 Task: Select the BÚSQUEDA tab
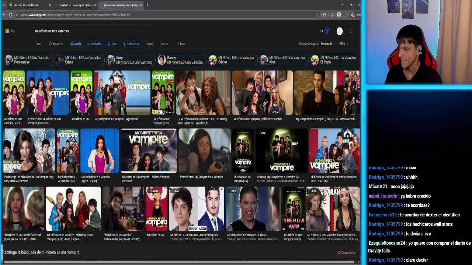coord(56,44)
